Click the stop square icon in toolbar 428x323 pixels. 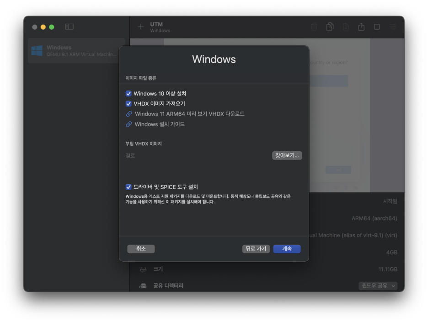coord(377,27)
